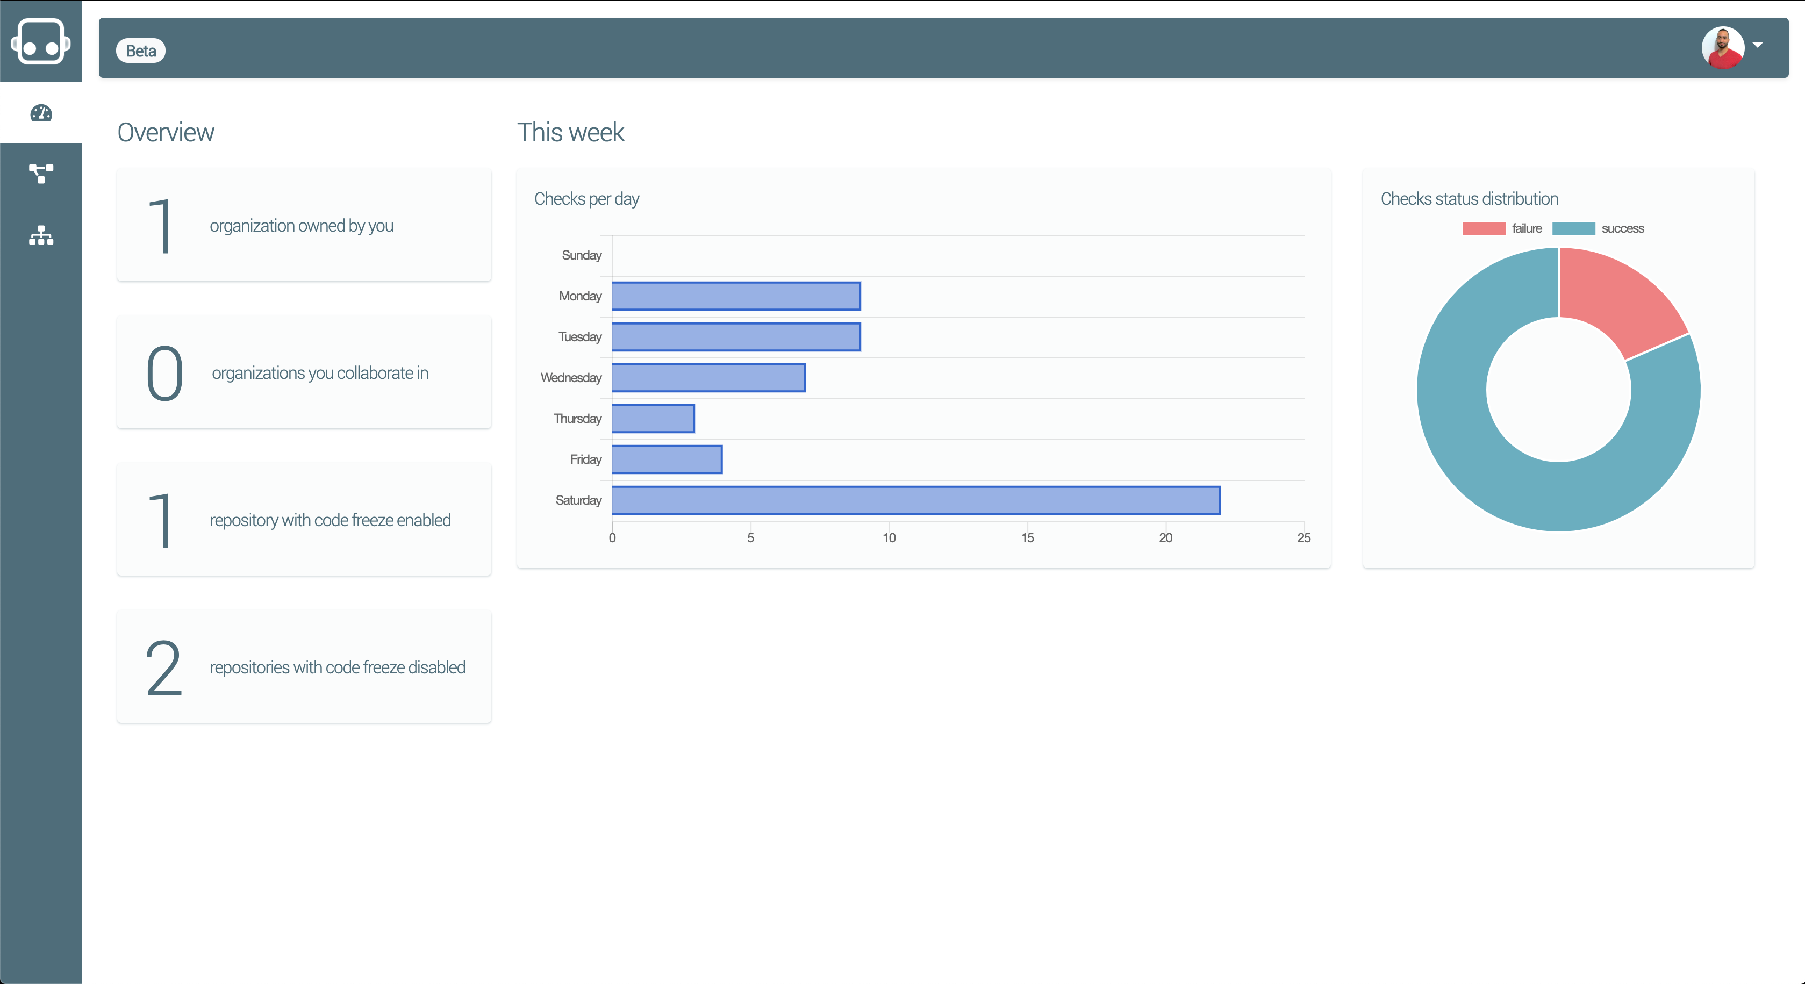Expand the user menu dropdown arrow

[1757, 46]
